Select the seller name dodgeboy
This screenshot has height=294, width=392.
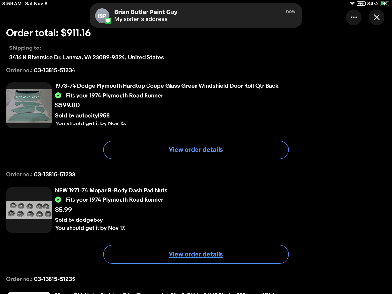89,220
